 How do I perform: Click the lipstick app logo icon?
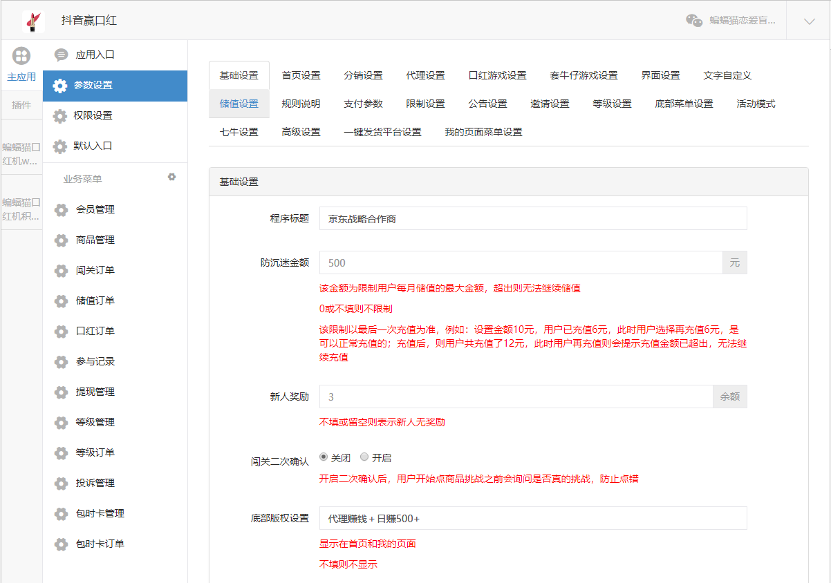33,21
